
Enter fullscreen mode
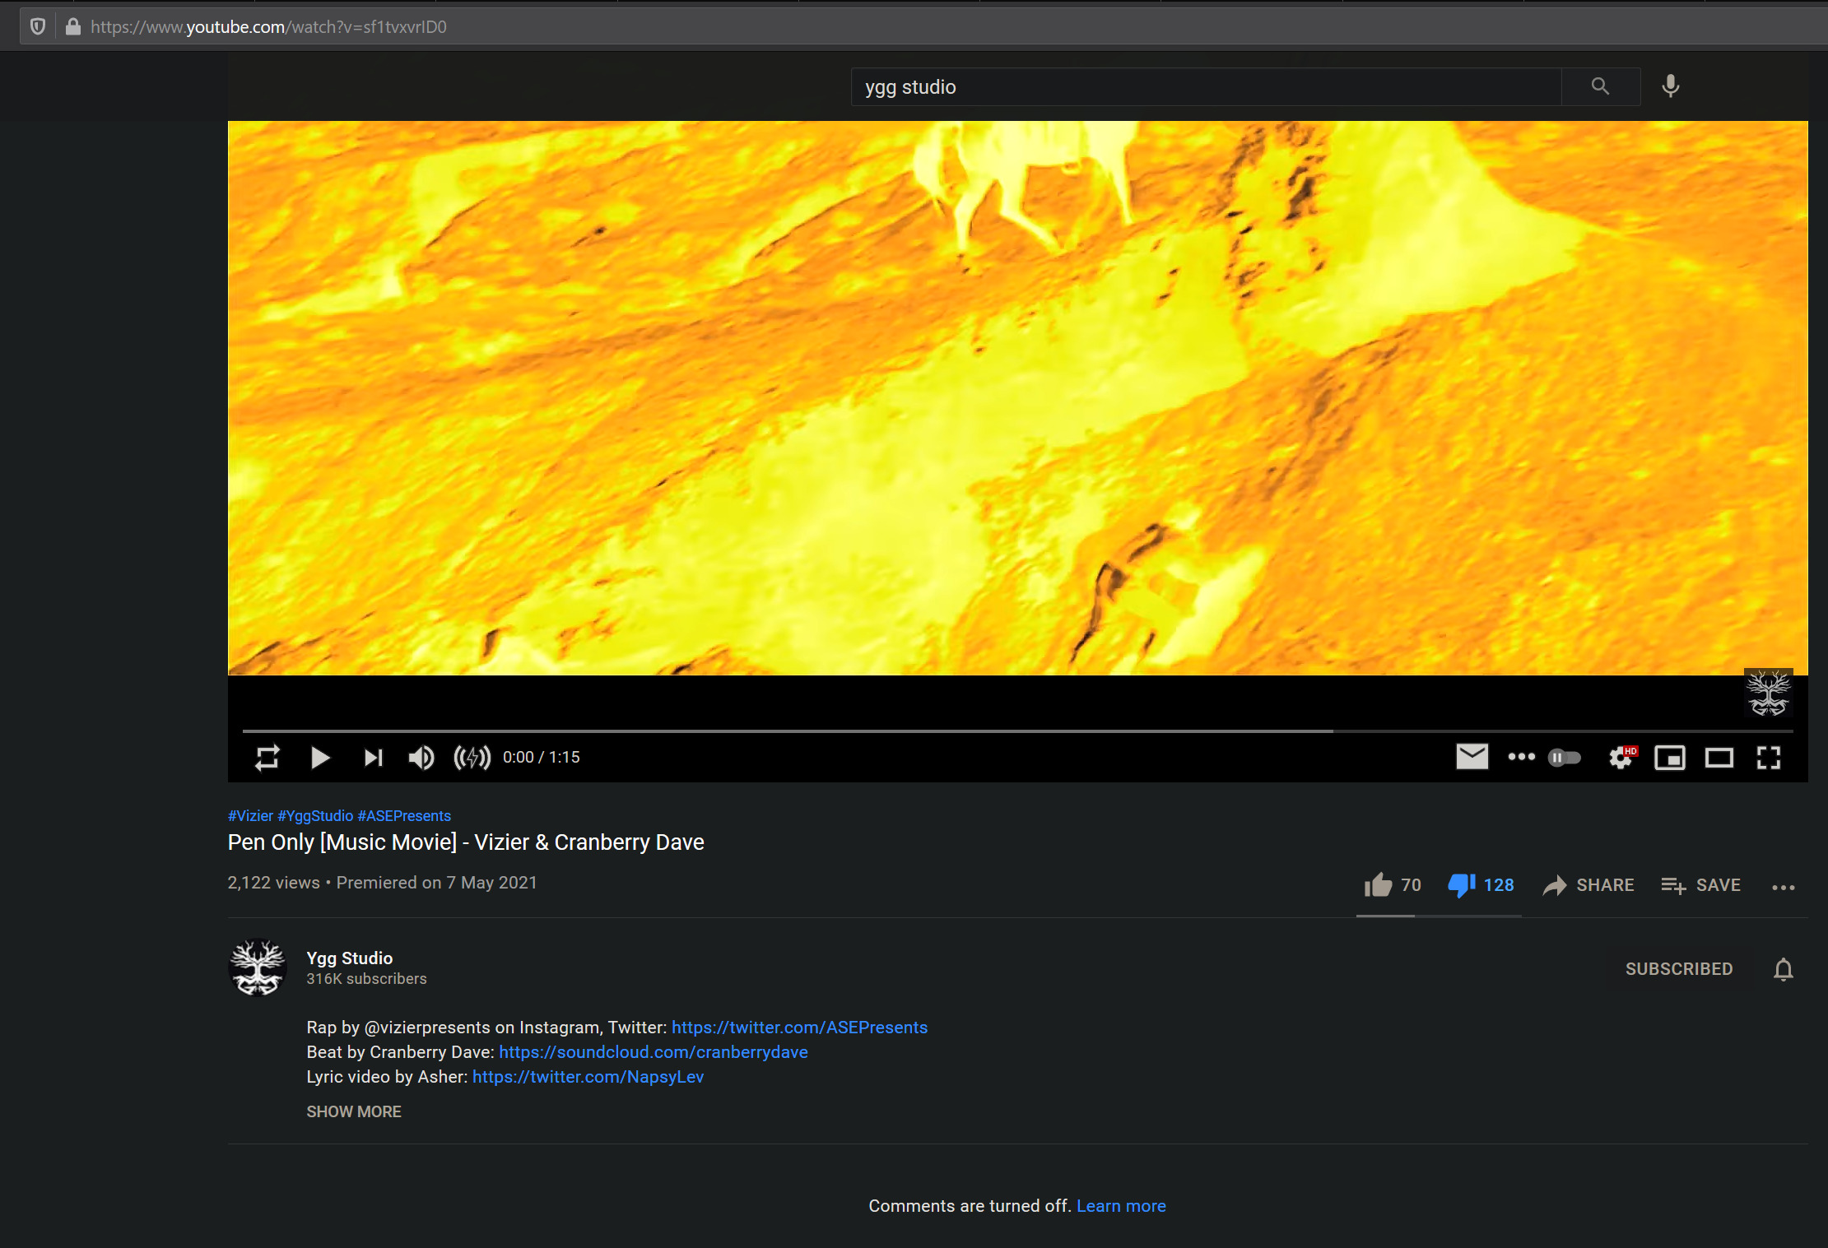[x=1769, y=757]
